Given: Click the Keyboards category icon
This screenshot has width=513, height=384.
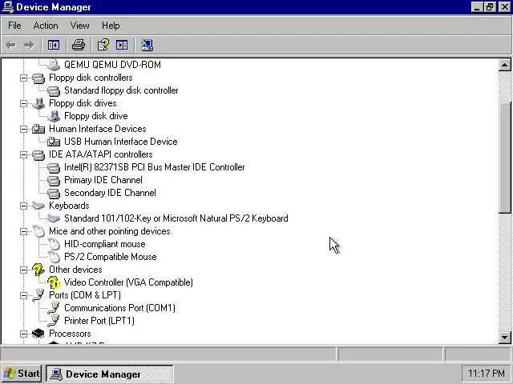Looking at the screenshot, I should (x=38, y=206).
